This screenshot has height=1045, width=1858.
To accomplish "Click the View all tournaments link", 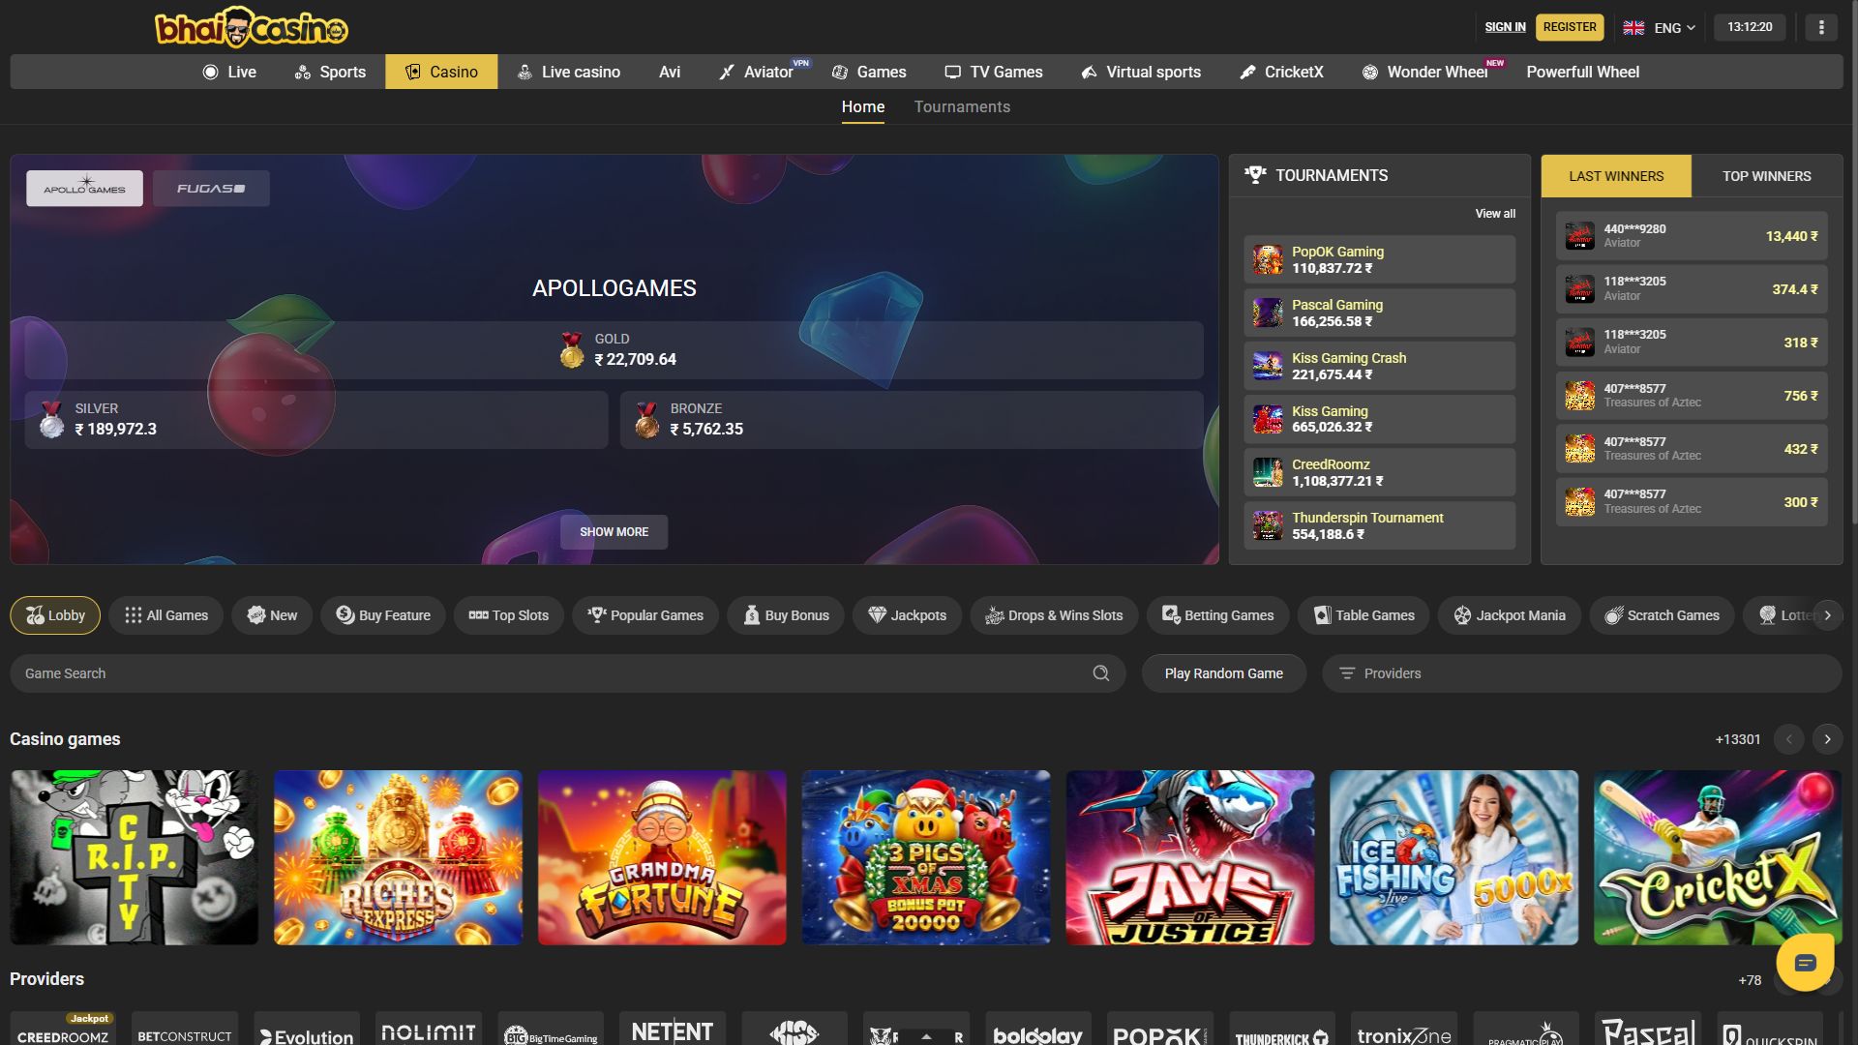I will point(1495,214).
